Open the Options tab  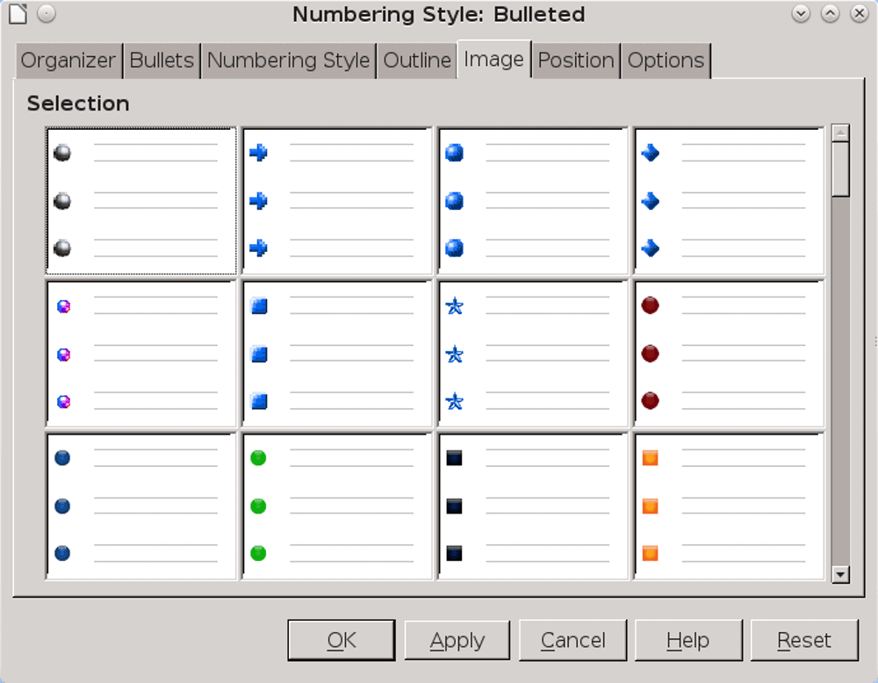pyautogui.click(x=666, y=61)
